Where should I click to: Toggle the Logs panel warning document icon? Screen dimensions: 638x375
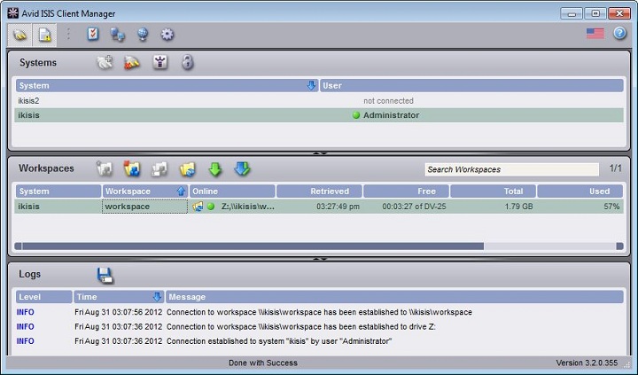point(44,35)
